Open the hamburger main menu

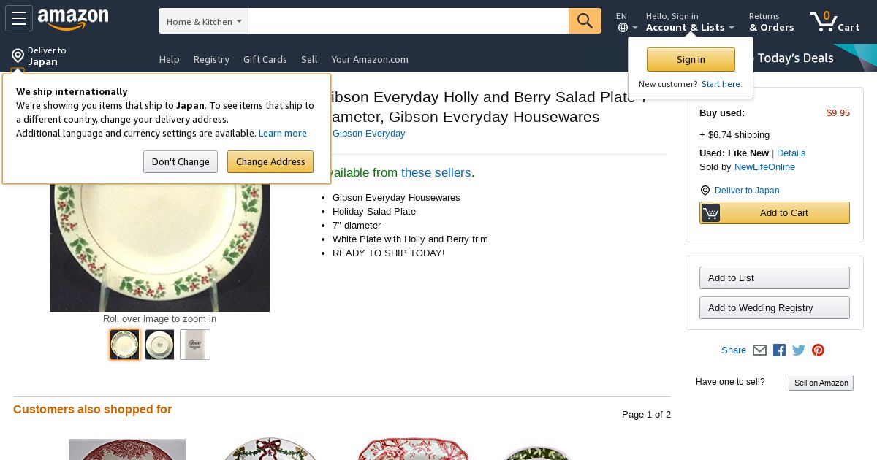pyautogui.click(x=19, y=18)
